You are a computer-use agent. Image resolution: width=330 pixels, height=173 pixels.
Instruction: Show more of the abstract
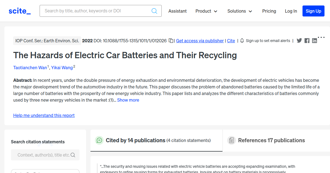(128, 100)
